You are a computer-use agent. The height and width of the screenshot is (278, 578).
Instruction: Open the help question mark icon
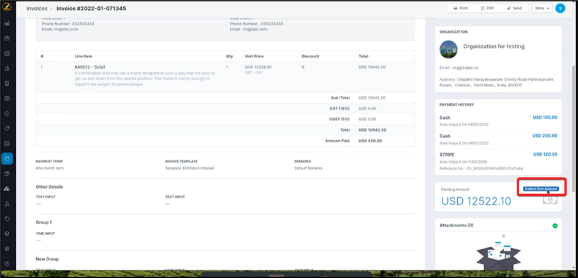coord(7,264)
